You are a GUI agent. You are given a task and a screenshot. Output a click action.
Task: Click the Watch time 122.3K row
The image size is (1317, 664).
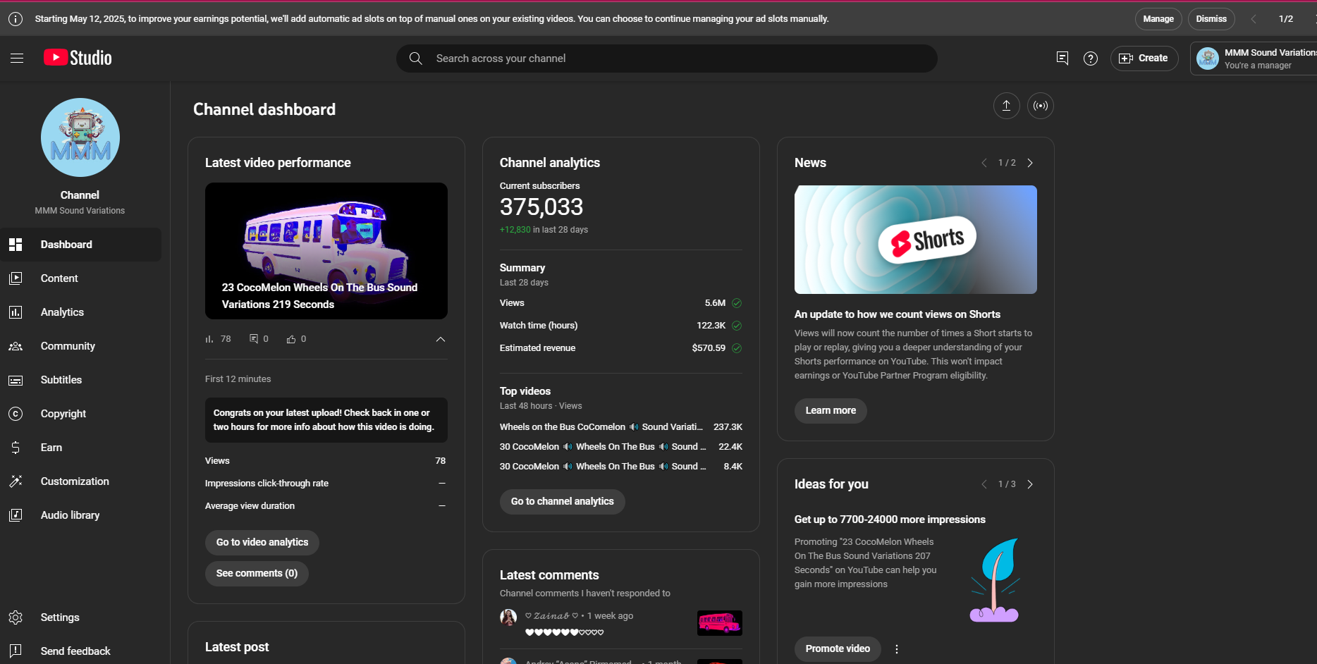(x=621, y=326)
